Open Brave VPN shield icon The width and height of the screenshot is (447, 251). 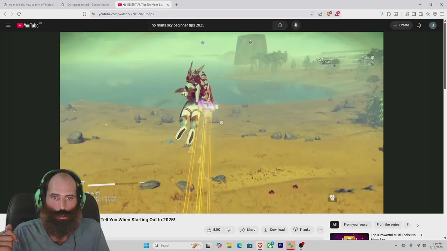pyautogui.click(x=435, y=14)
